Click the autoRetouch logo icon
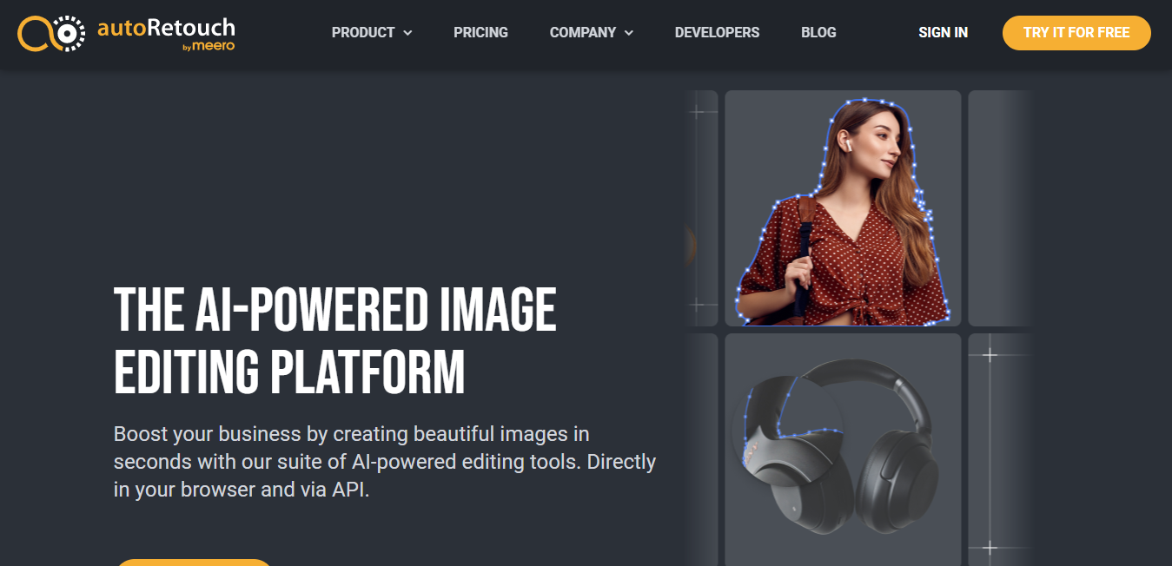 53,33
